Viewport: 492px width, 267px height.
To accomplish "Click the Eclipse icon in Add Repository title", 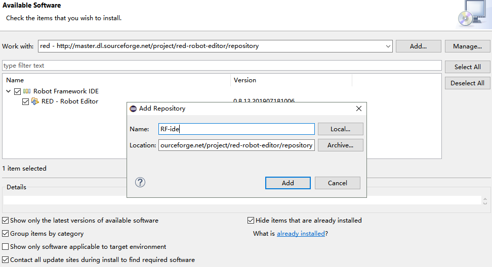I will click(133, 109).
